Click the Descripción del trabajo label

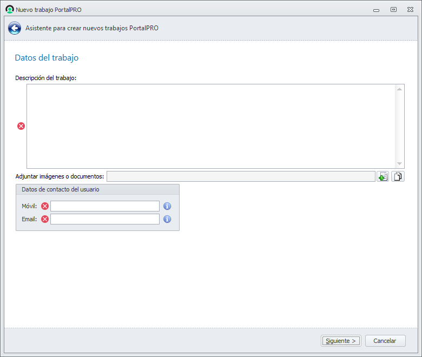point(46,78)
